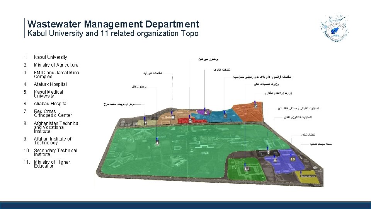Screen dimensions: 371x209
Task: Click map marker 4 on purple zone
Action: tap(206, 113)
